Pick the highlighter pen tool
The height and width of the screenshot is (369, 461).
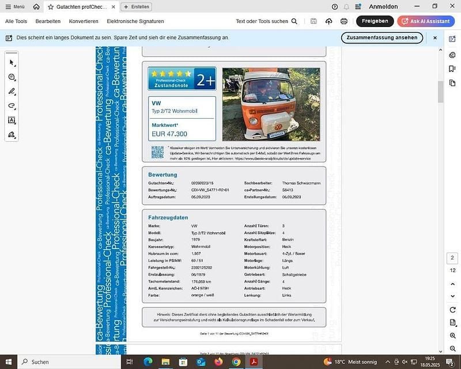pyautogui.click(x=12, y=92)
